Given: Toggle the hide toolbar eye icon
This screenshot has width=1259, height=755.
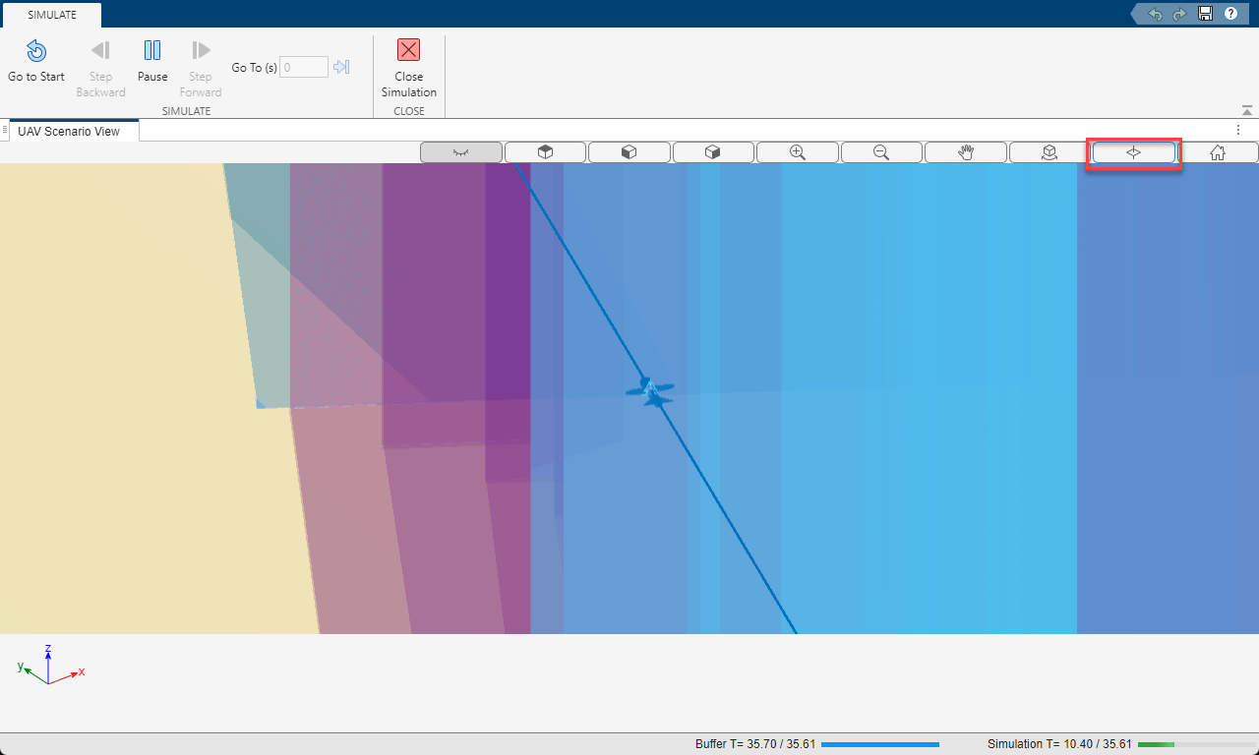Looking at the screenshot, I should (x=460, y=152).
